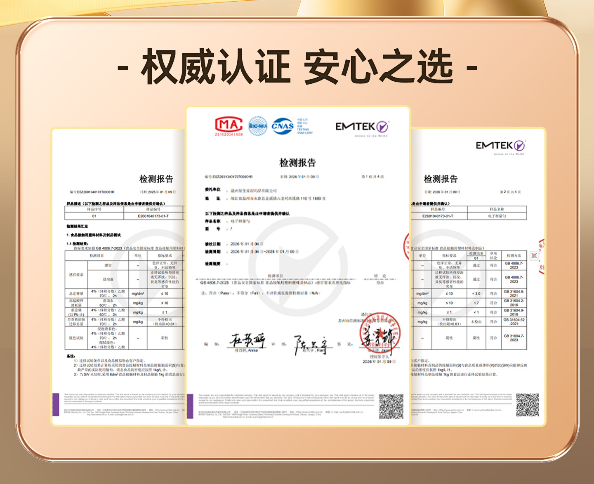Click the "单项结论" column header
The image size is (594, 484).
coord(493,256)
